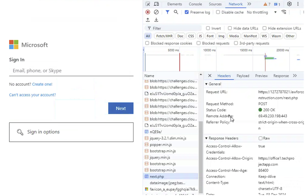Click the messages count icon showing 1
Screen dimensions: 305x196
[277, 4]
